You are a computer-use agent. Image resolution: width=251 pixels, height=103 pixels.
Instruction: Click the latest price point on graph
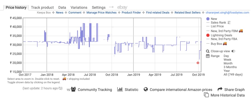click(x=201, y=42)
